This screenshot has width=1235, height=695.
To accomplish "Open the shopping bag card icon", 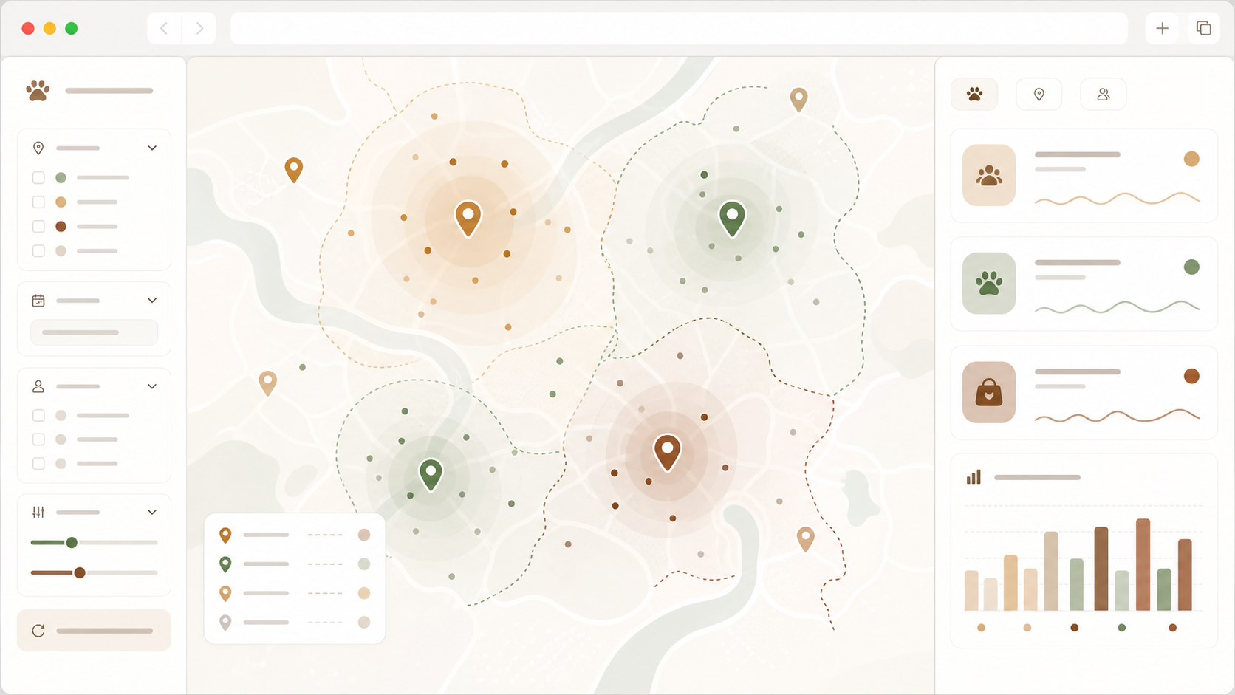I will (989, 392).
